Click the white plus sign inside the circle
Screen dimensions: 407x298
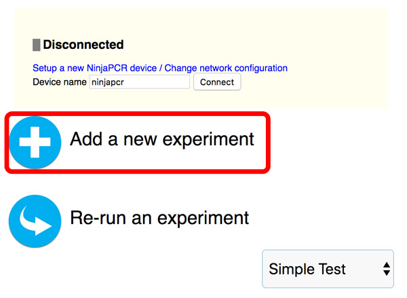tap(35, 142)
